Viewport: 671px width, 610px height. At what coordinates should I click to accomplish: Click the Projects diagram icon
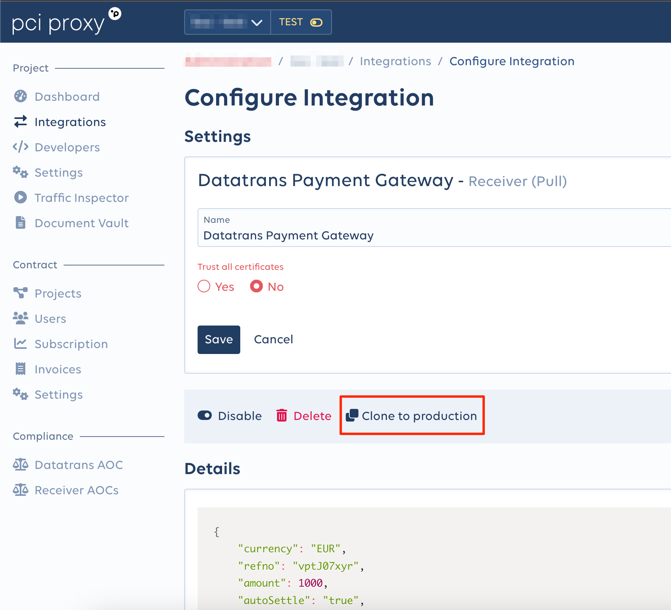pyautogui.click(x=21, y=293)
